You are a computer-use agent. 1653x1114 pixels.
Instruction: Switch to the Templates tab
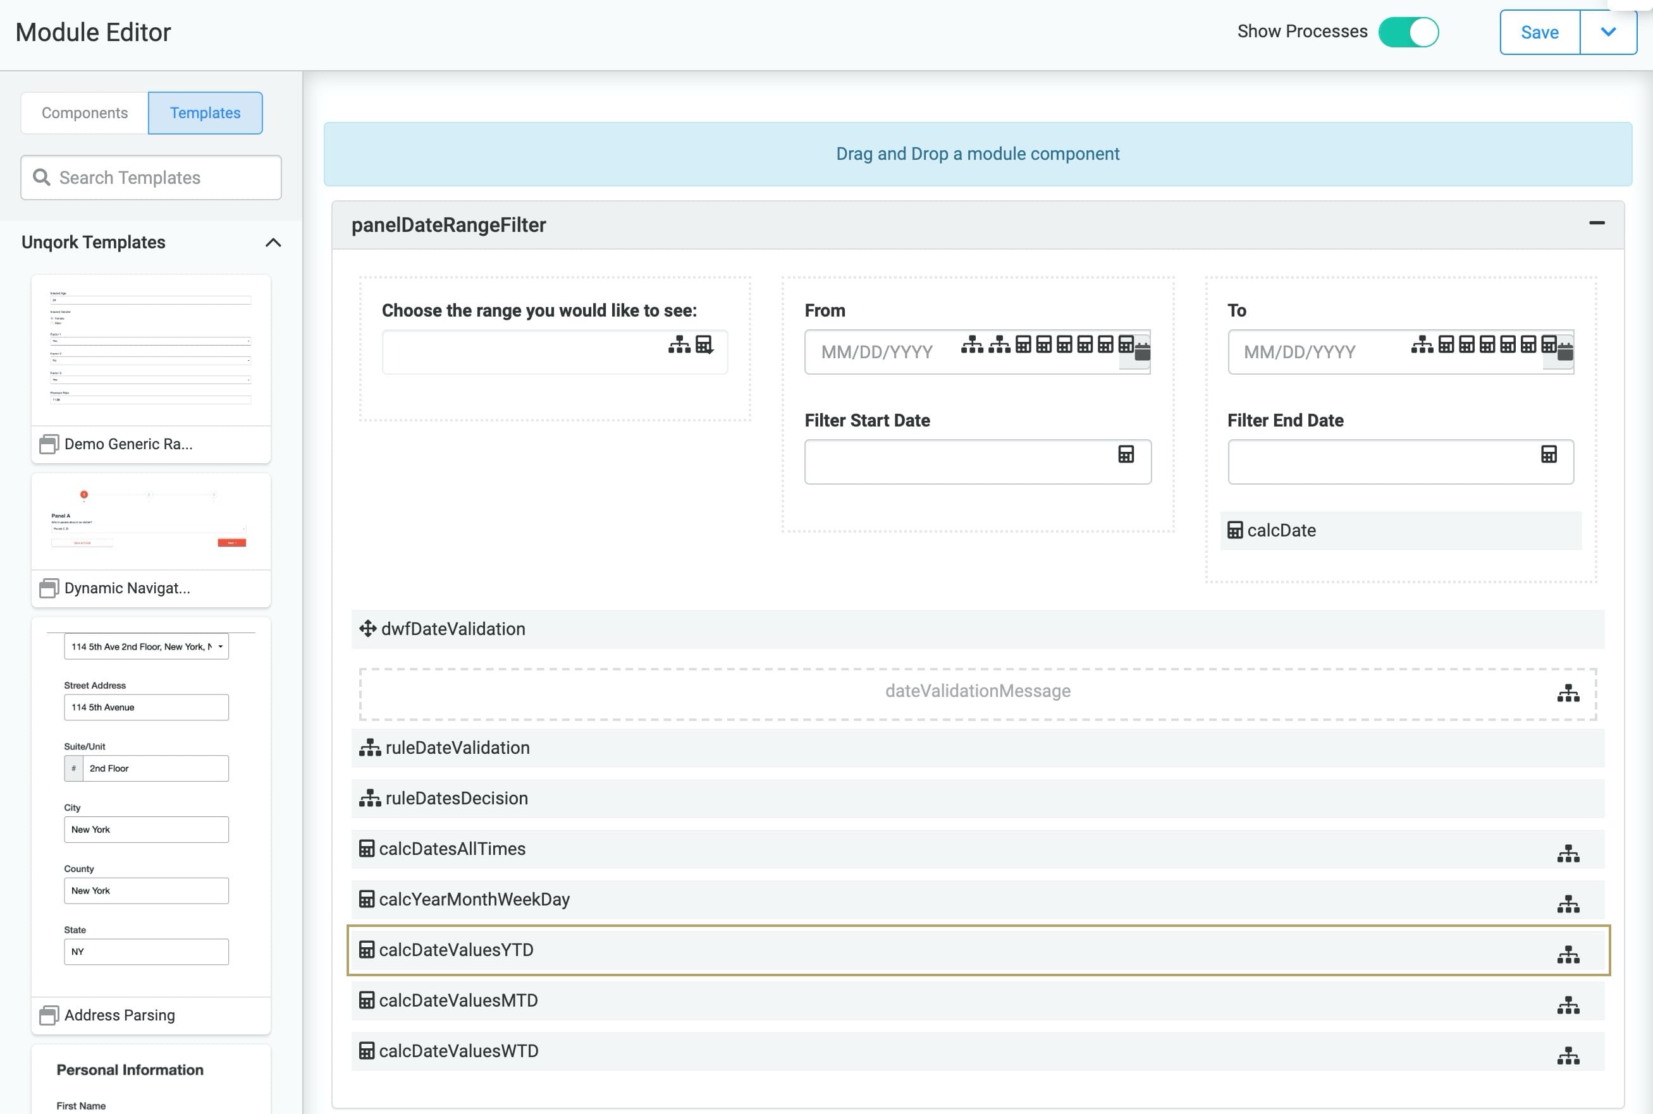(206, 113)
